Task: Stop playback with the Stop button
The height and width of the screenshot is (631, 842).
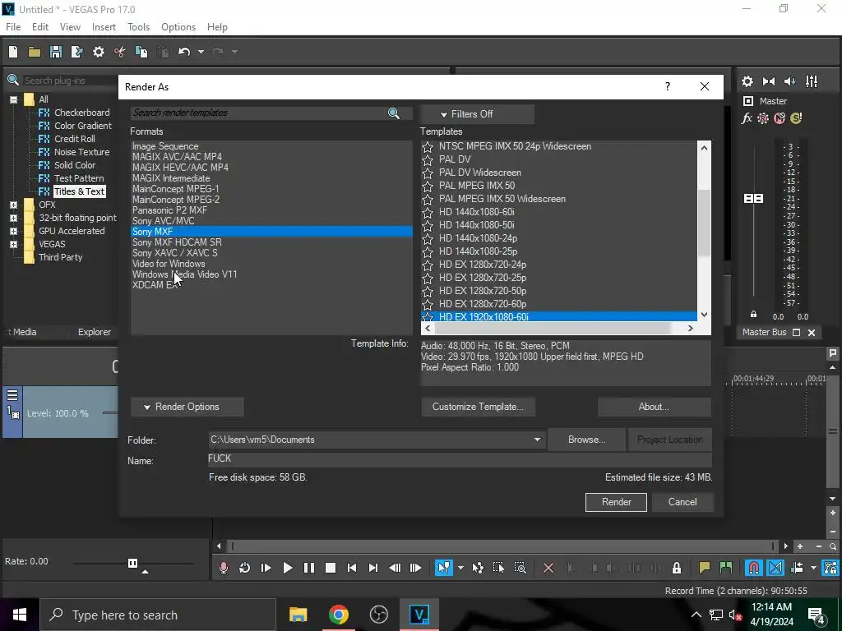Action: coord(331,568)
